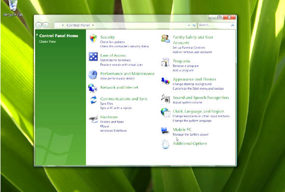Viewport: 285px width, 192px height.
Task: Click the Clock, Language, and Region globe icon
Action: point(165,112)
